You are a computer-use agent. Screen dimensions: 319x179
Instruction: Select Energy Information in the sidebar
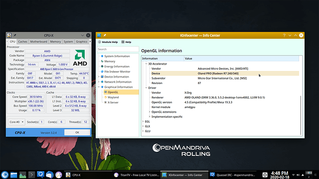(117, 66)
